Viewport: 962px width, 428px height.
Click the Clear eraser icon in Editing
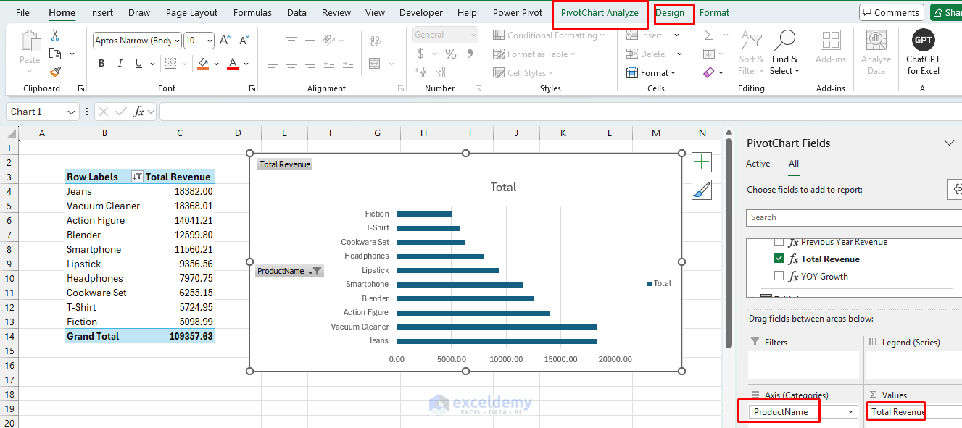709,72
